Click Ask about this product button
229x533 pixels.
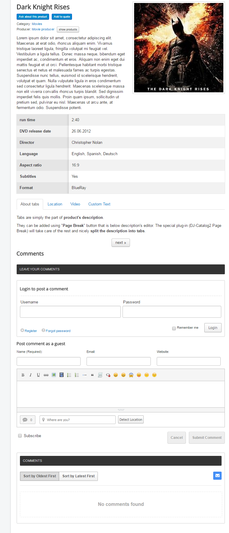click(x=33, y=17)
